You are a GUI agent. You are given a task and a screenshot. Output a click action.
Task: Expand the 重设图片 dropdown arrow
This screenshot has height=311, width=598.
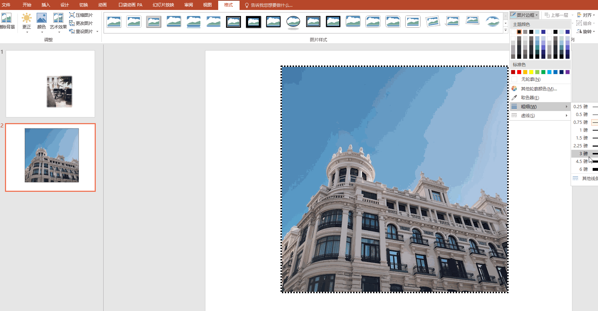pos(97,32)
